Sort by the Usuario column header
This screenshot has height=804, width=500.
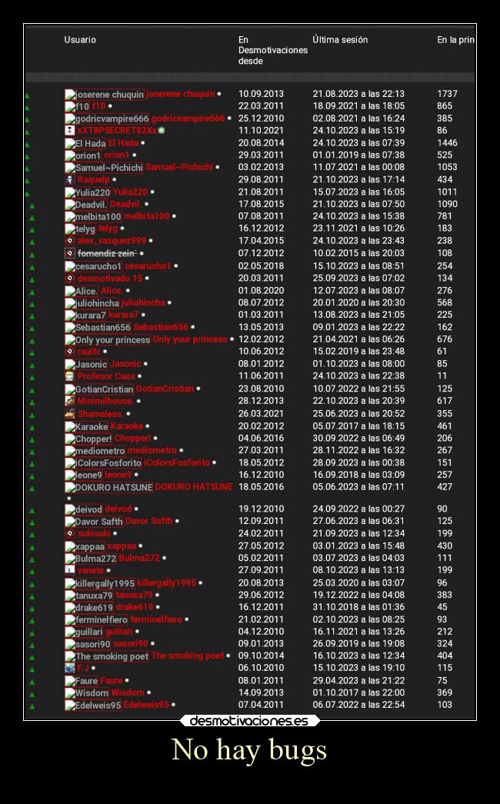click(80, 40)
